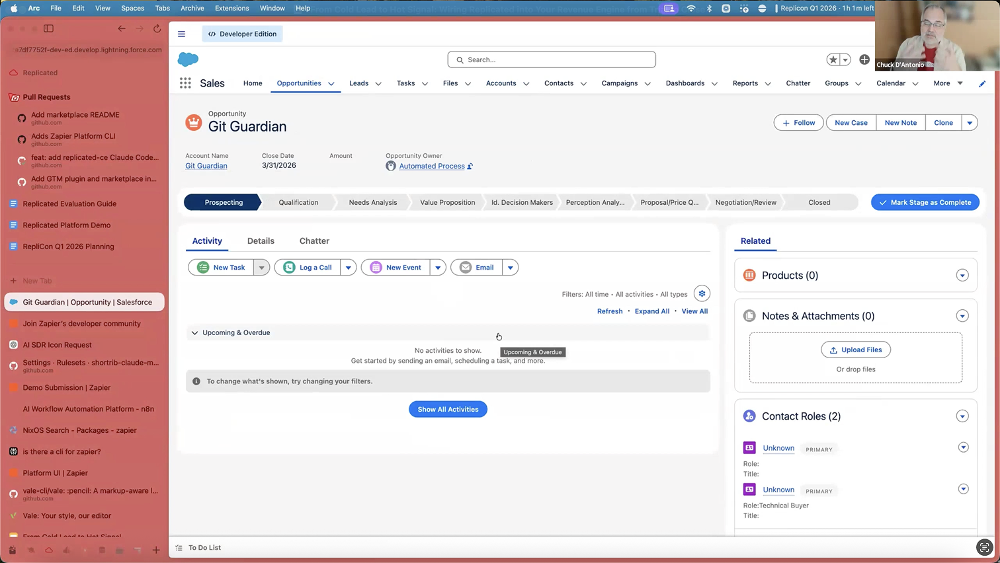The width and height of the screenshot is (1000, 563).
Task: Click Show All Activities button
Action: (x=448, y=410)
